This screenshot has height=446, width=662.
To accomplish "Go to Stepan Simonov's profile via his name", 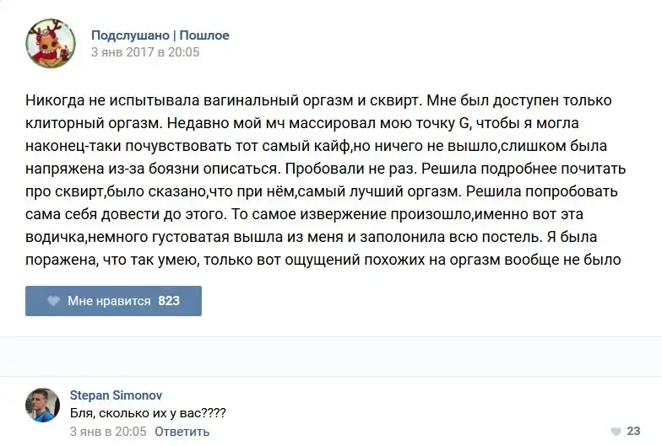I will coord(115,395).
